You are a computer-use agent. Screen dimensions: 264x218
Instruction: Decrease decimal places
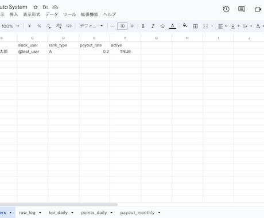(x=49, y=26)
